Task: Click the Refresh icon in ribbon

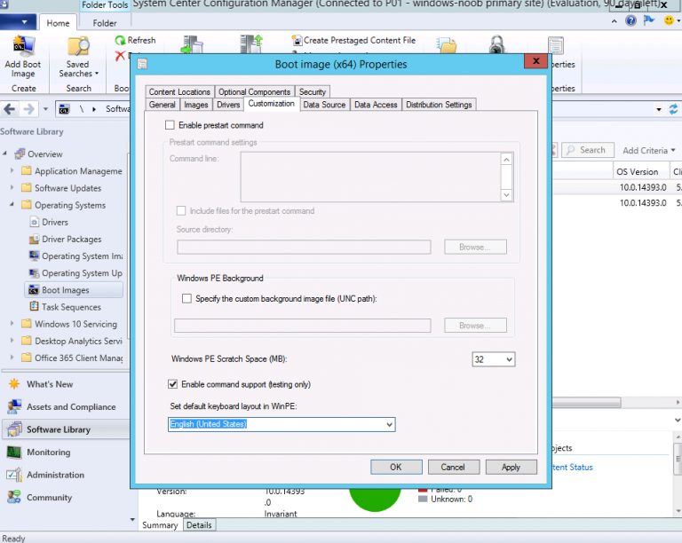Action: pyautogui.click(x=121, y=41)
